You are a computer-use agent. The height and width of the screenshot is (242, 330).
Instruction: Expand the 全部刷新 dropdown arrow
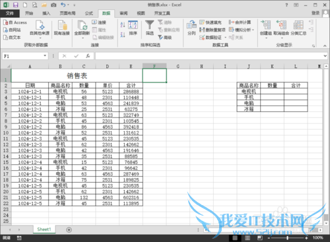coord(82,38)
